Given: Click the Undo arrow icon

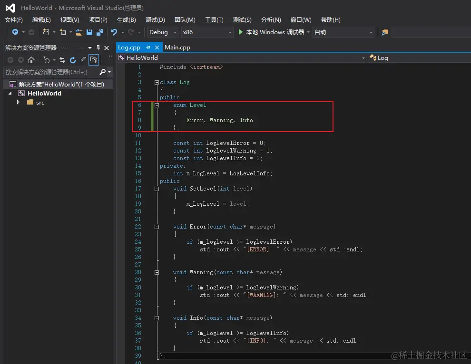Looking at the screenshot, I should 114,32.
